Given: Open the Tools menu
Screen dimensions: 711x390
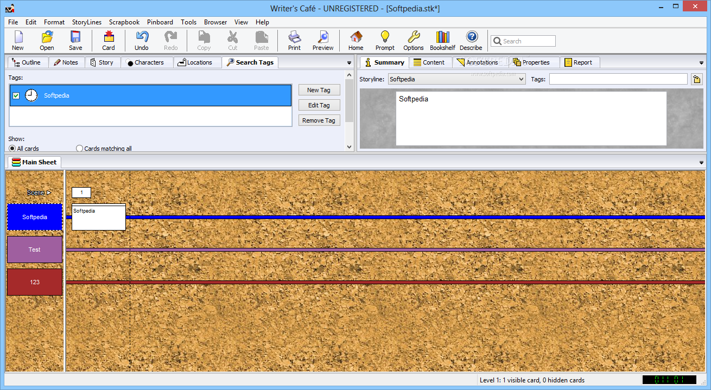Looking at the screenshot, I should click(189, 22).
